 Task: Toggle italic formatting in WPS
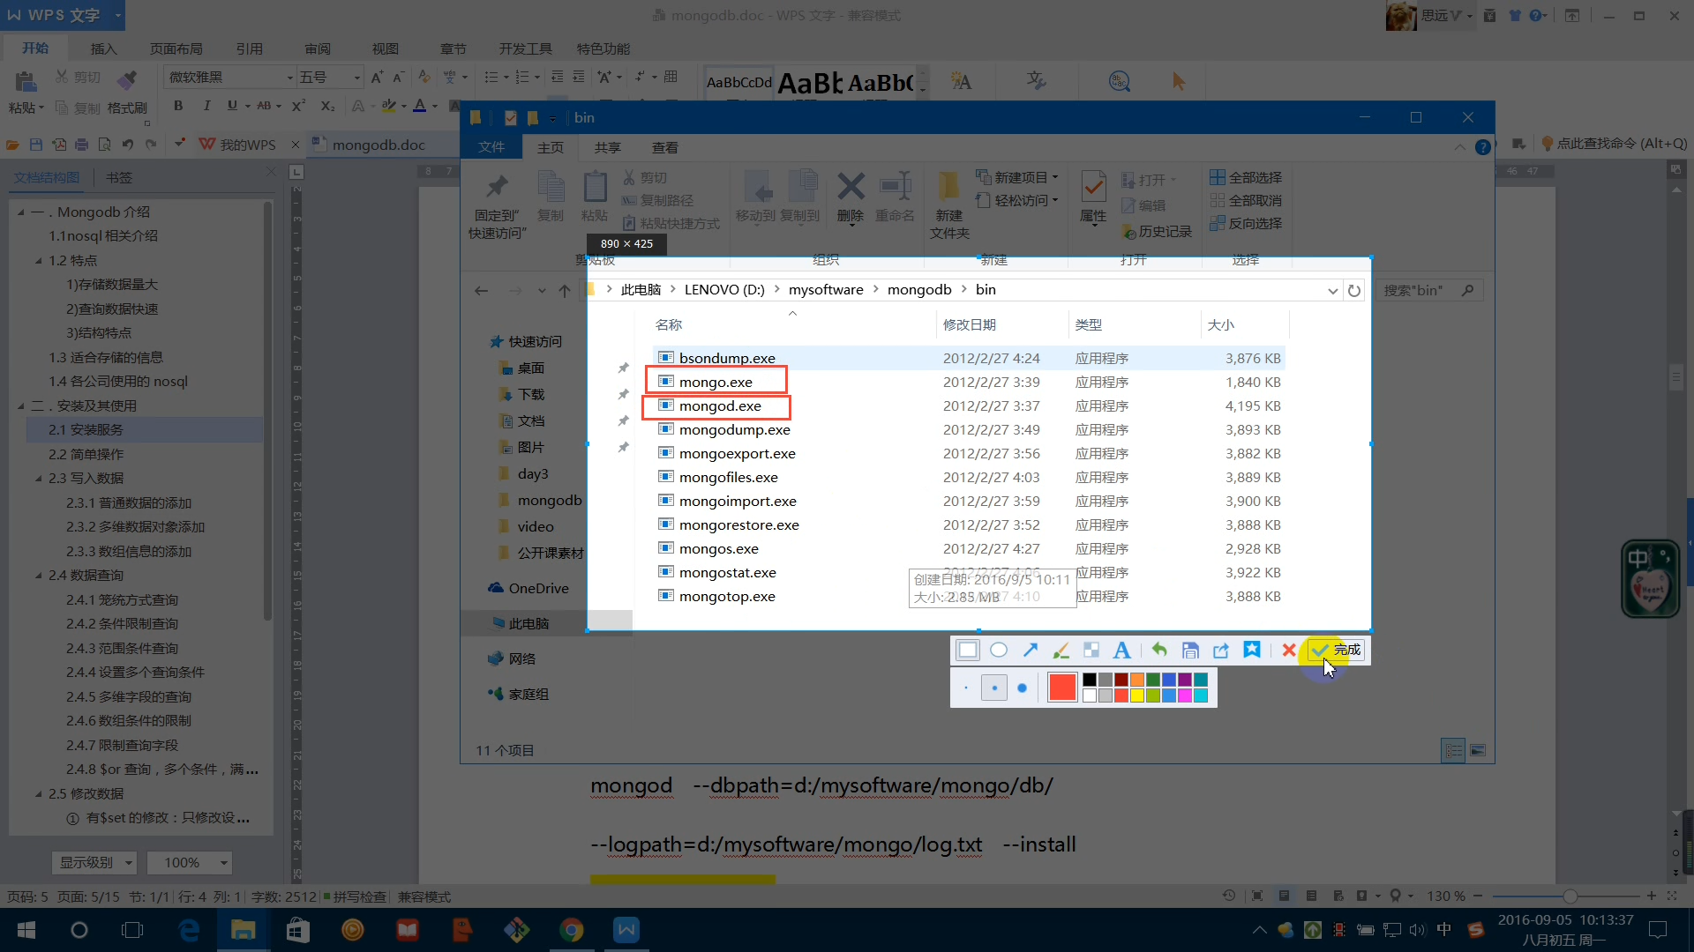(x=206, y=106)
